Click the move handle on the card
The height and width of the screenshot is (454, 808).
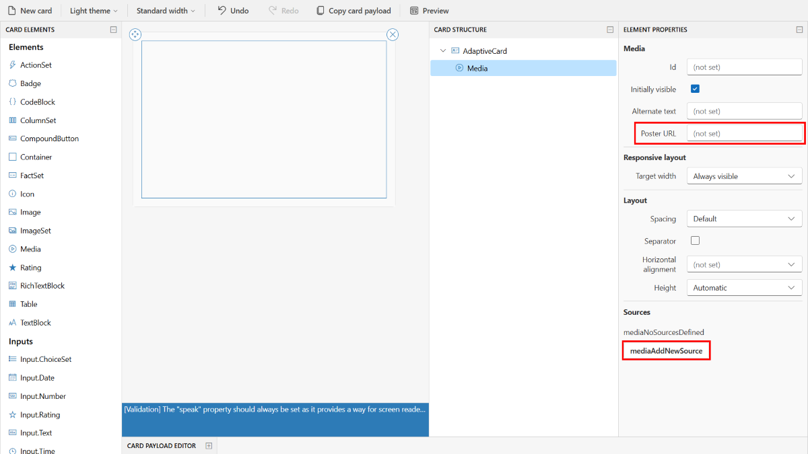pyautogui.click(x=135, y=34)
